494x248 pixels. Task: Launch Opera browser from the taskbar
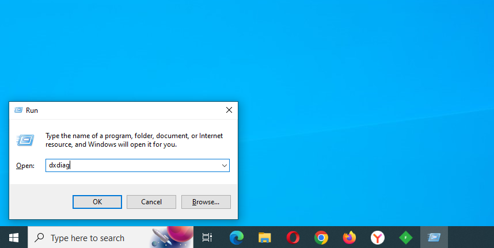click(x=292, y=237)
